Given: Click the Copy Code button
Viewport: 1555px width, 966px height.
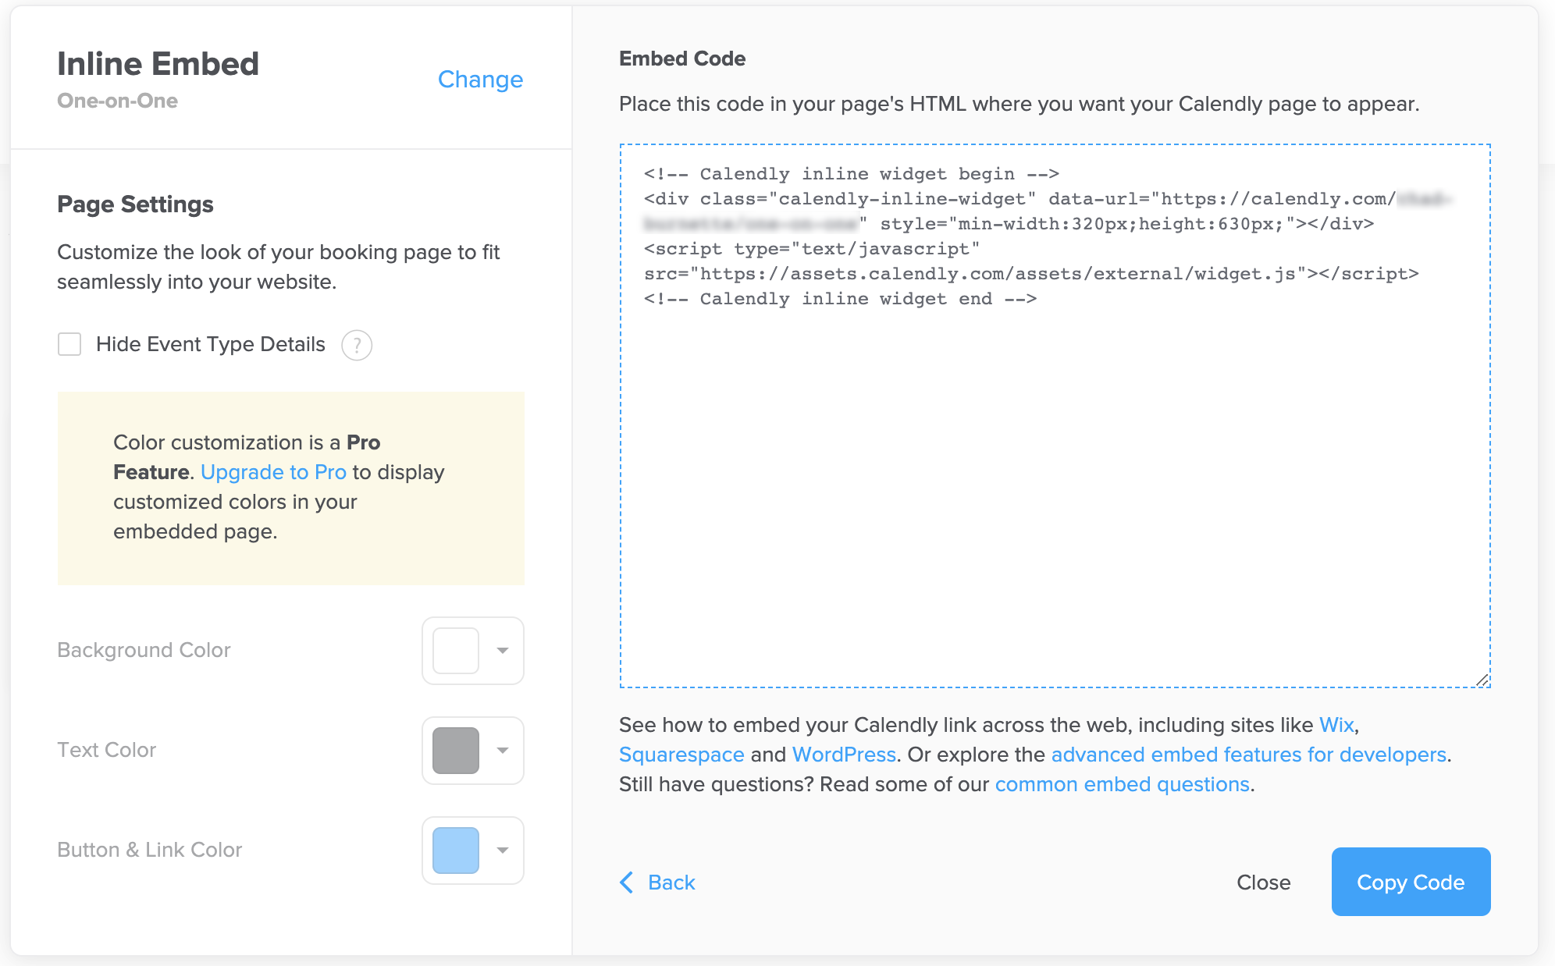Looking at the screenshot, I should [x=1411, y=882].
